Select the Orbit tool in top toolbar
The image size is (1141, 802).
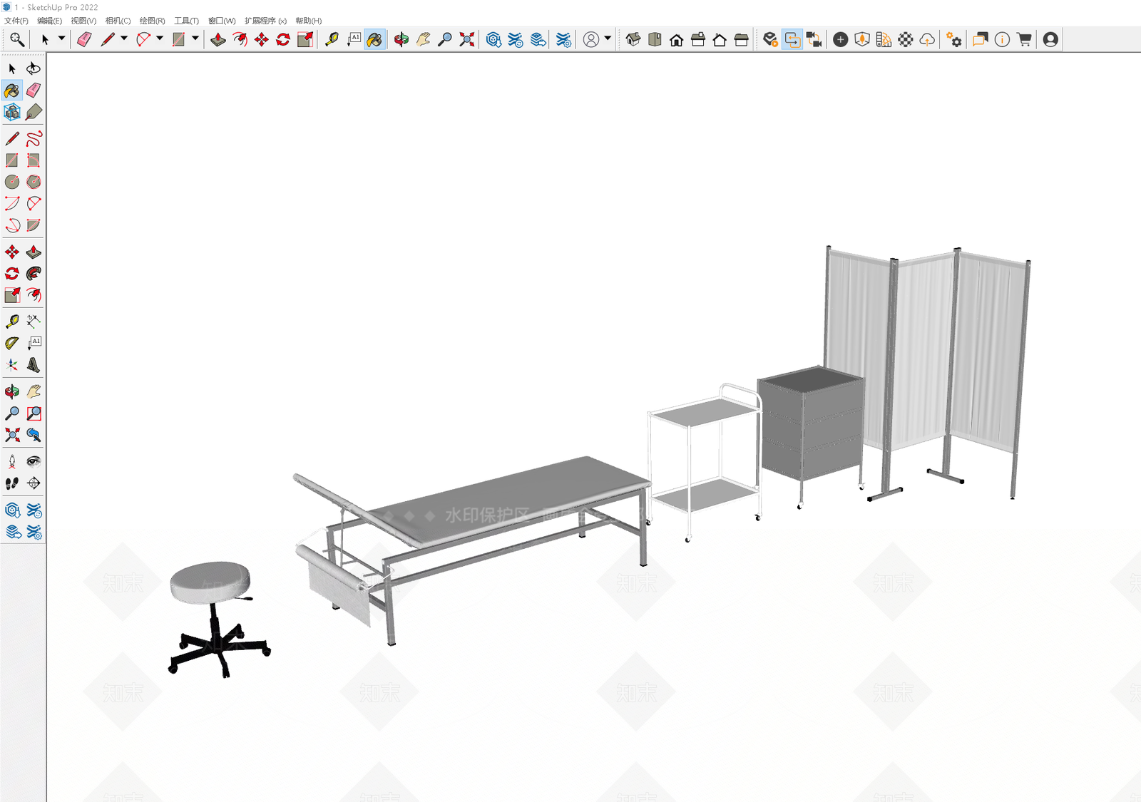[x=401, y=39]
